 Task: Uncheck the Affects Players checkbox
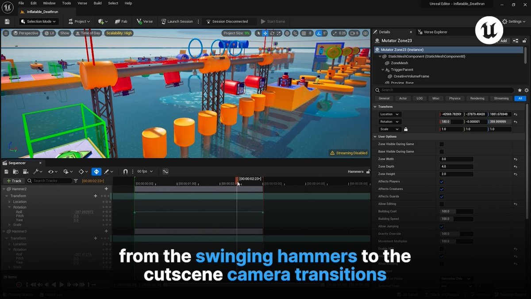click(442, 182)
